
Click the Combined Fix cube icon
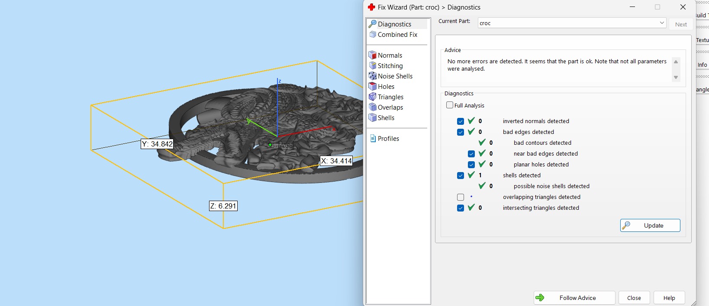[x=373, y=34]
